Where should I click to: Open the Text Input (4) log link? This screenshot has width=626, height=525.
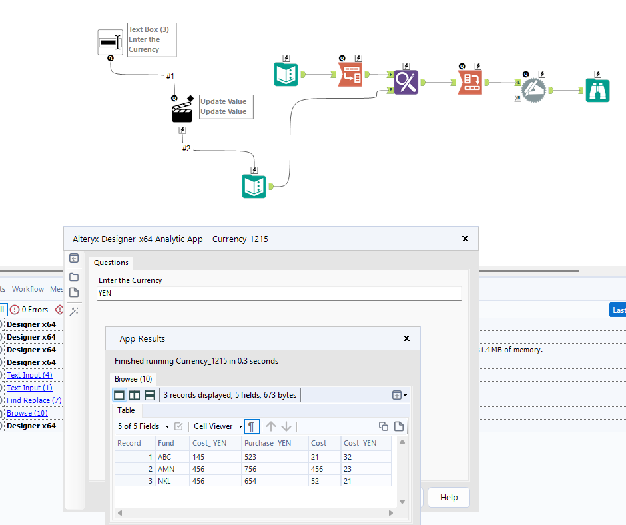click(29, 375)
